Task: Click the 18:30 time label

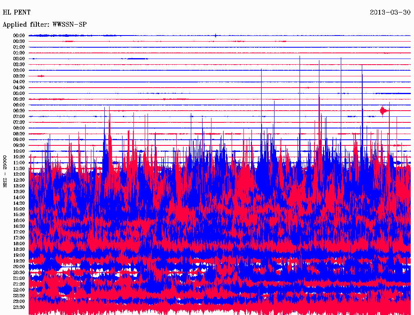Action: (x=19, y=249)
